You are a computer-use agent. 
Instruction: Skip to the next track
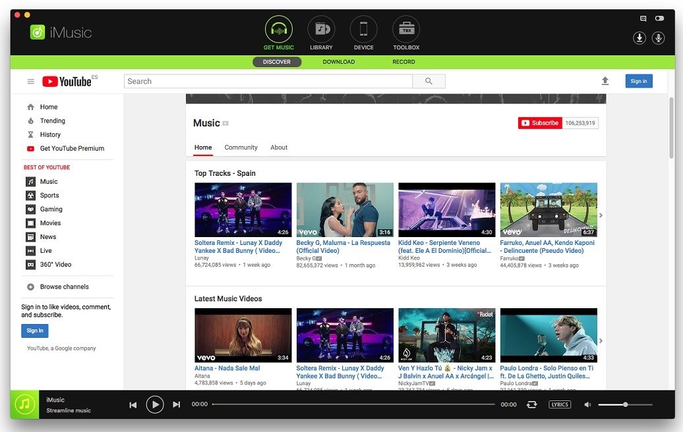tap(177, 404)
